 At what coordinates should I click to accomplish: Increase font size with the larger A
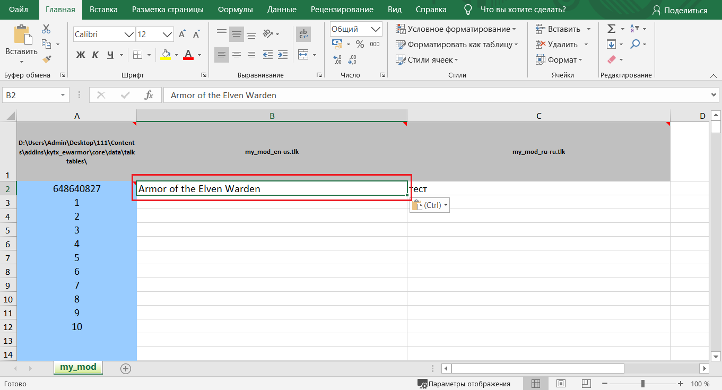point(182,34)
